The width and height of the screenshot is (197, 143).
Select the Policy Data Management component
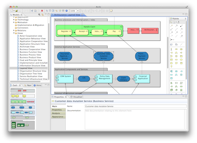103,79
